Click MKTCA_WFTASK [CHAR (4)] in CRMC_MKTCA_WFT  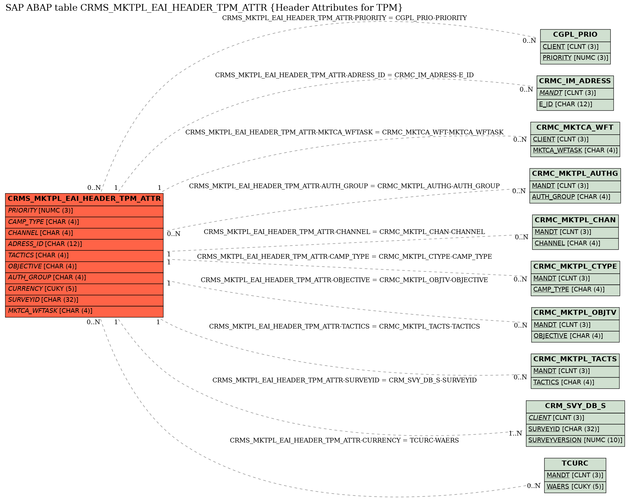tap(575, 151)
